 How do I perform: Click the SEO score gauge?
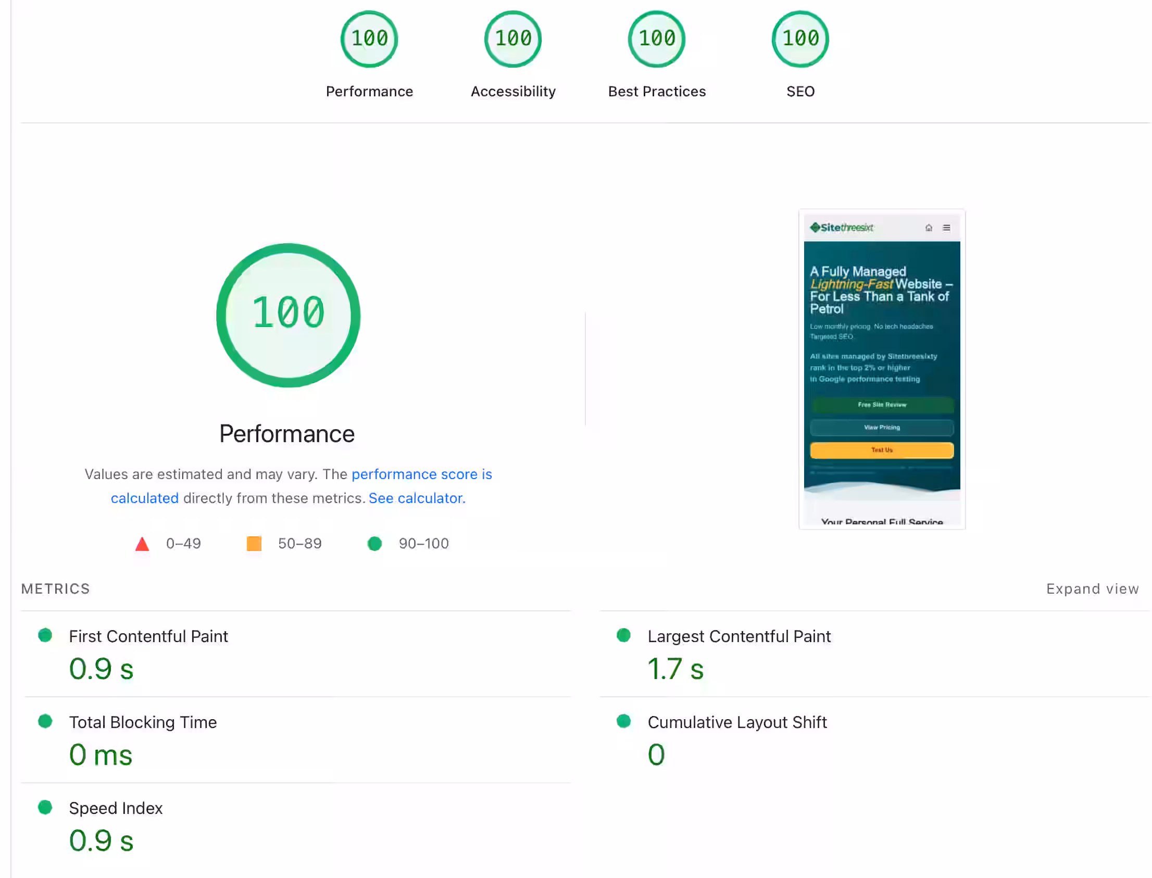tap(800, 39)
